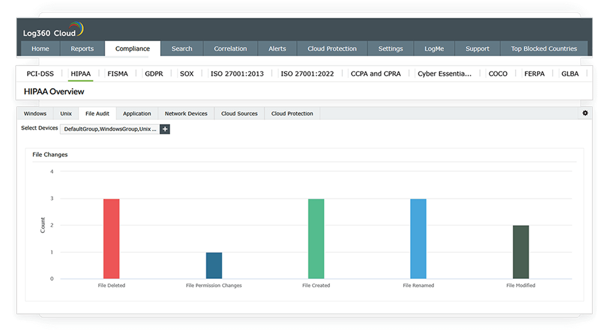Image resolution: width=606 pixels, height=336 pixels.
Task: Click the File Created axis label
Action: [x=316, y=285]
